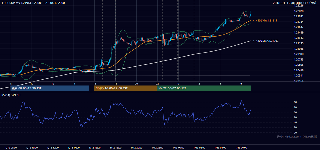
Task: Click hour label 22 below price chart
Action: click(x=157, y=83)
